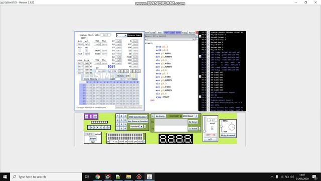This screenshot has height=181, width=321.
Task: Toggle the No Parity UART button
Action: tap(160, 116)
